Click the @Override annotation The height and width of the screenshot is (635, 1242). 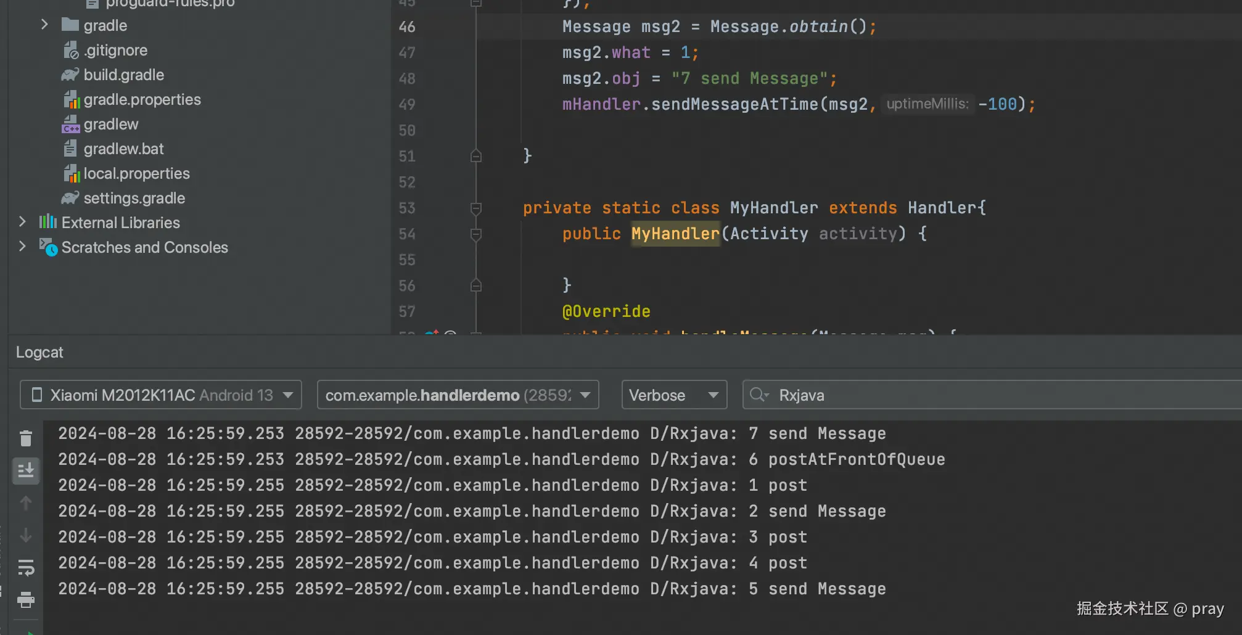(x=606, y=311)
